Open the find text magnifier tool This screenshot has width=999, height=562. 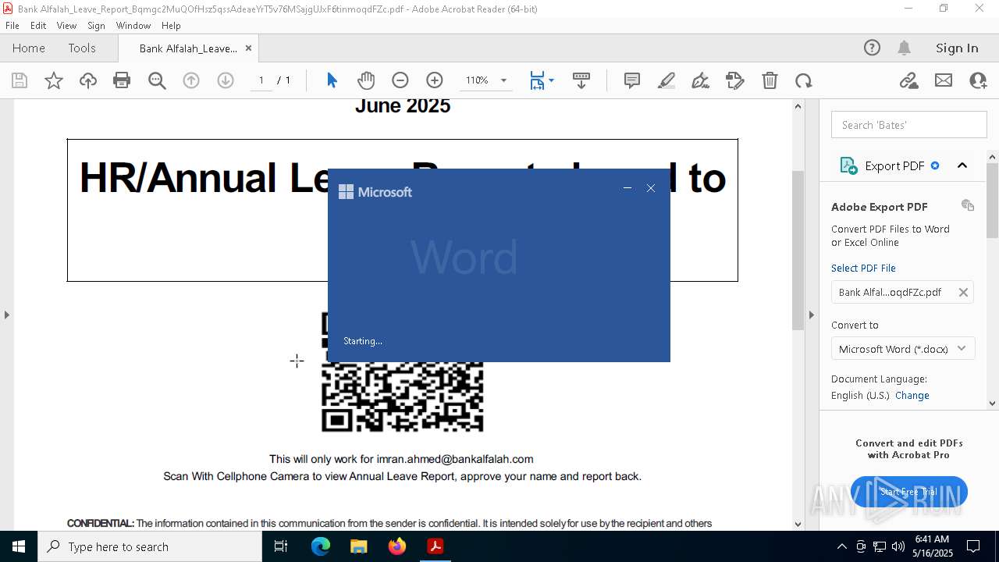[x=157, y=80]
